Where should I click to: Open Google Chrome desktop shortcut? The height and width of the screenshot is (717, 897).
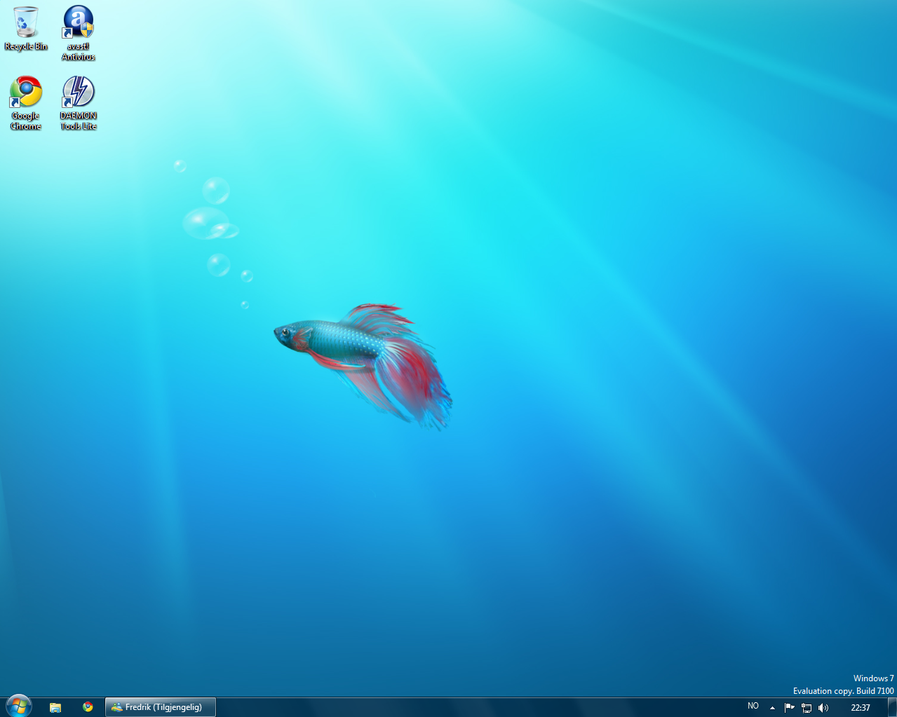pyautogui.click(x=26, y=103)
